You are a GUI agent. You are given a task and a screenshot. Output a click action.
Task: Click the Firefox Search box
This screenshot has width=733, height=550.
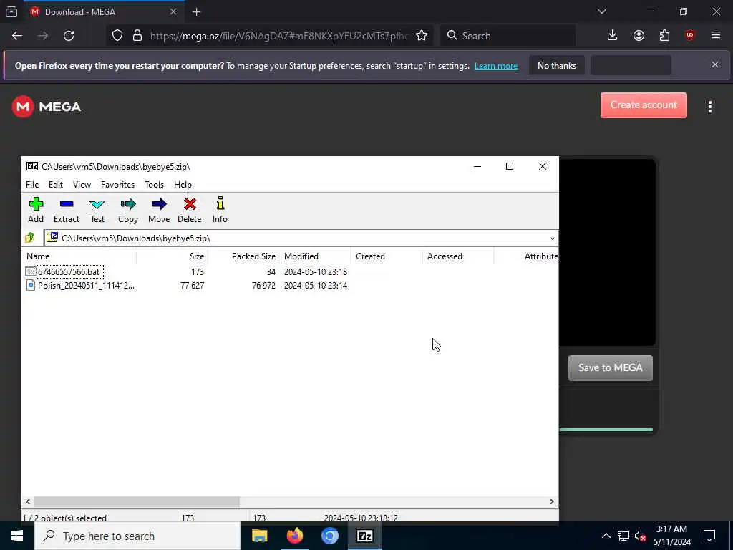point(508,36)
